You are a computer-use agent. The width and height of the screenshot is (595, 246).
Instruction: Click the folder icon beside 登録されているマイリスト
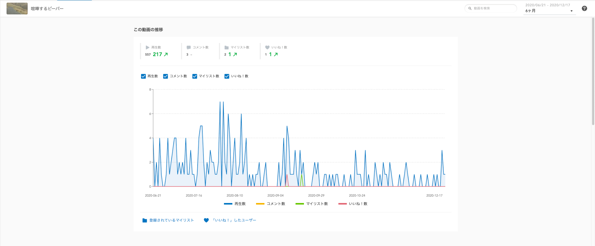(145, 220)
